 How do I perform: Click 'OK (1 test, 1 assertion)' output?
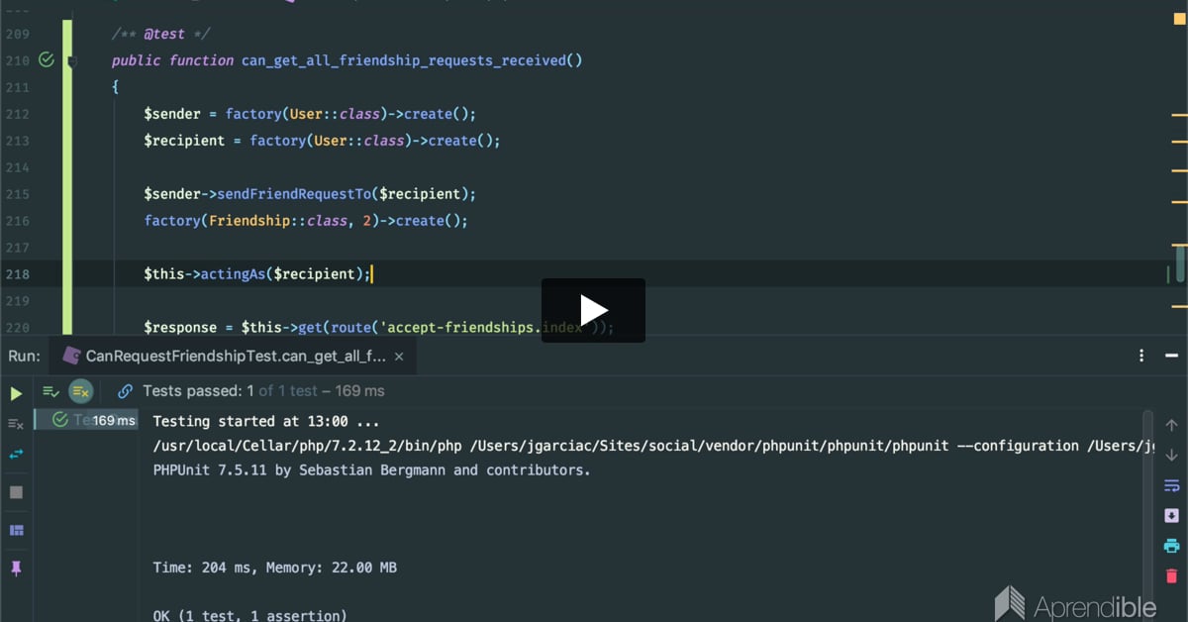point(250,615)
